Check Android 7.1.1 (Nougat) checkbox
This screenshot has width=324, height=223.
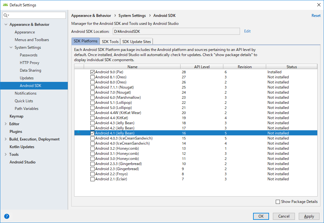[92, 87]
